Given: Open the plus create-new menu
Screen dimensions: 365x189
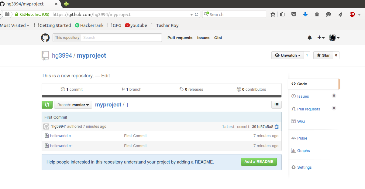Looking at the screenshot, I should point(321,38).
